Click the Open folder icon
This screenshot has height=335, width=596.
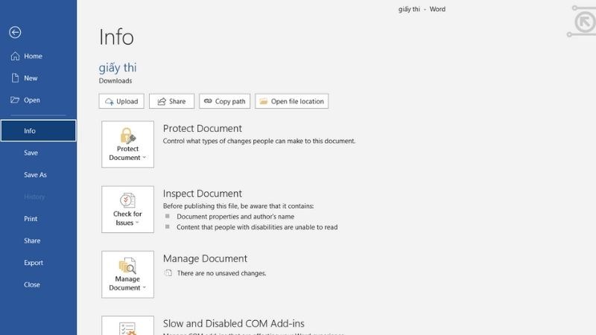[x=15, y=100]
